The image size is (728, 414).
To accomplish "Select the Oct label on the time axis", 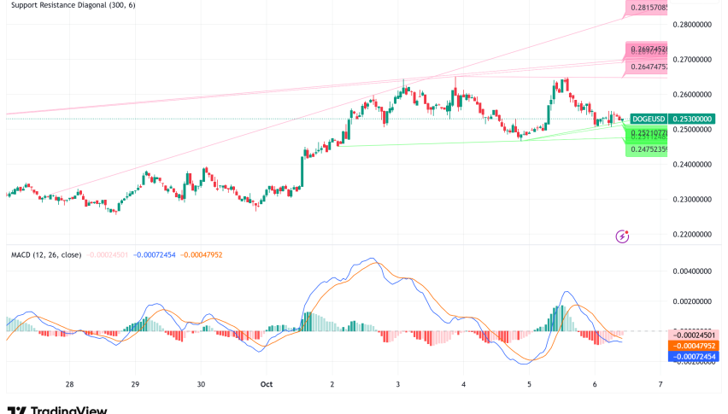I will click(x=267, y=385).
